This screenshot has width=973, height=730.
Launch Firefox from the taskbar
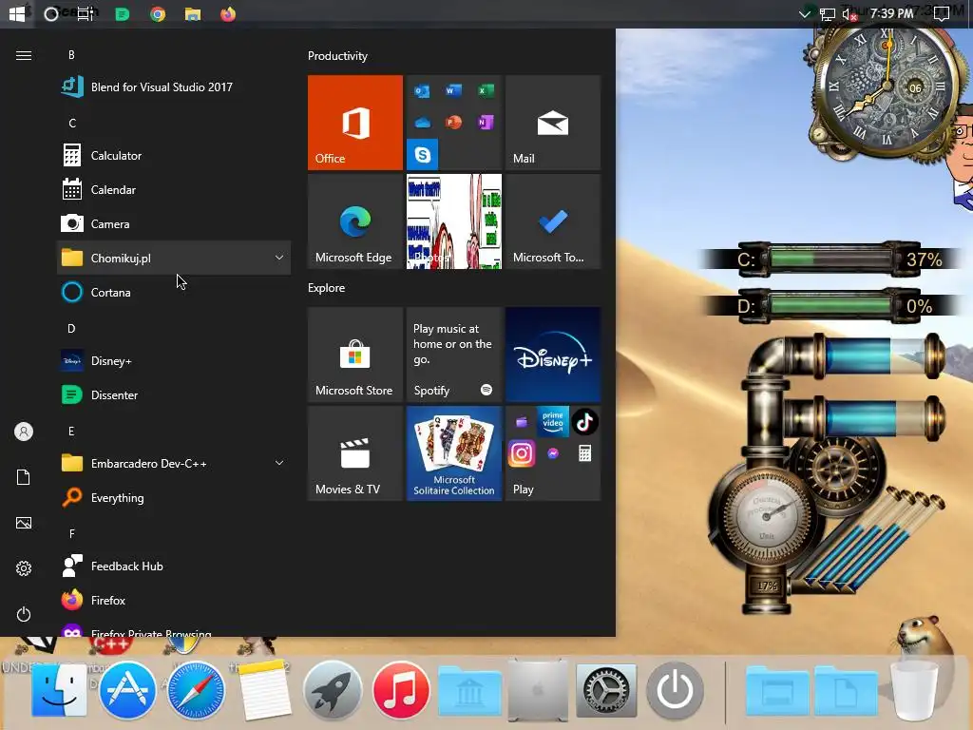[228, 13]
